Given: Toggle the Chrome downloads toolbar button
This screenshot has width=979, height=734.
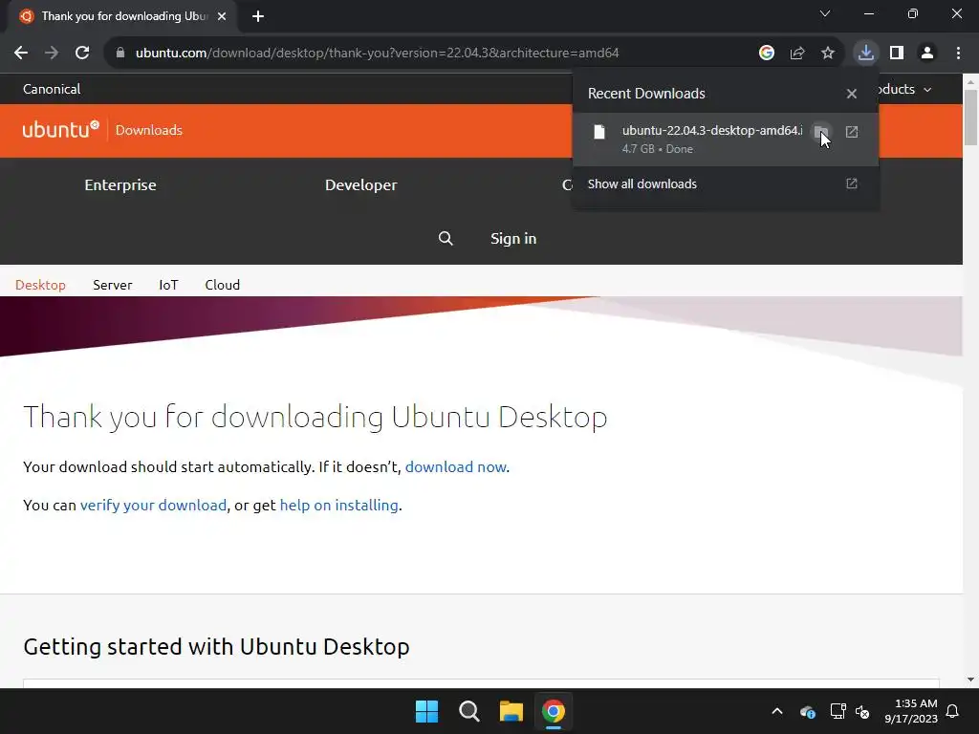Looking at the screenshot, I should 866,54.
